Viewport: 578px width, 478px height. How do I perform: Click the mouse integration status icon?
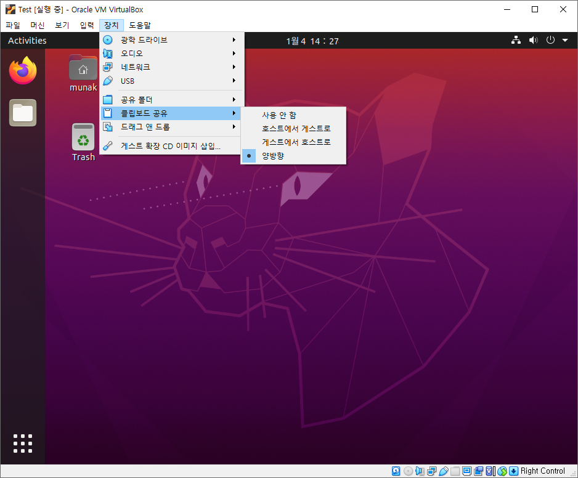pos(502,471)
